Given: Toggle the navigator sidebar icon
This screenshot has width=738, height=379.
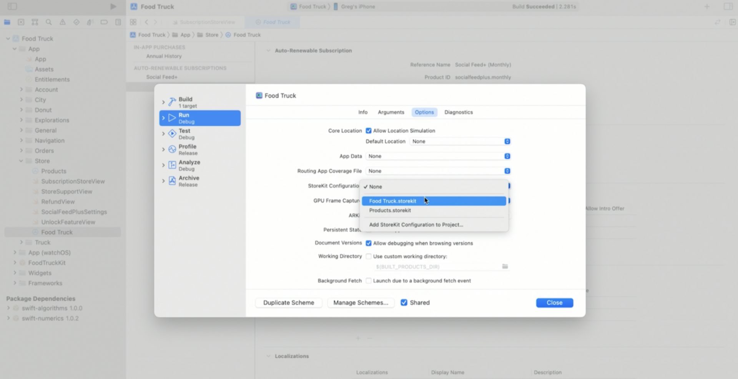Looking at the screenshot, I should 12,7.
